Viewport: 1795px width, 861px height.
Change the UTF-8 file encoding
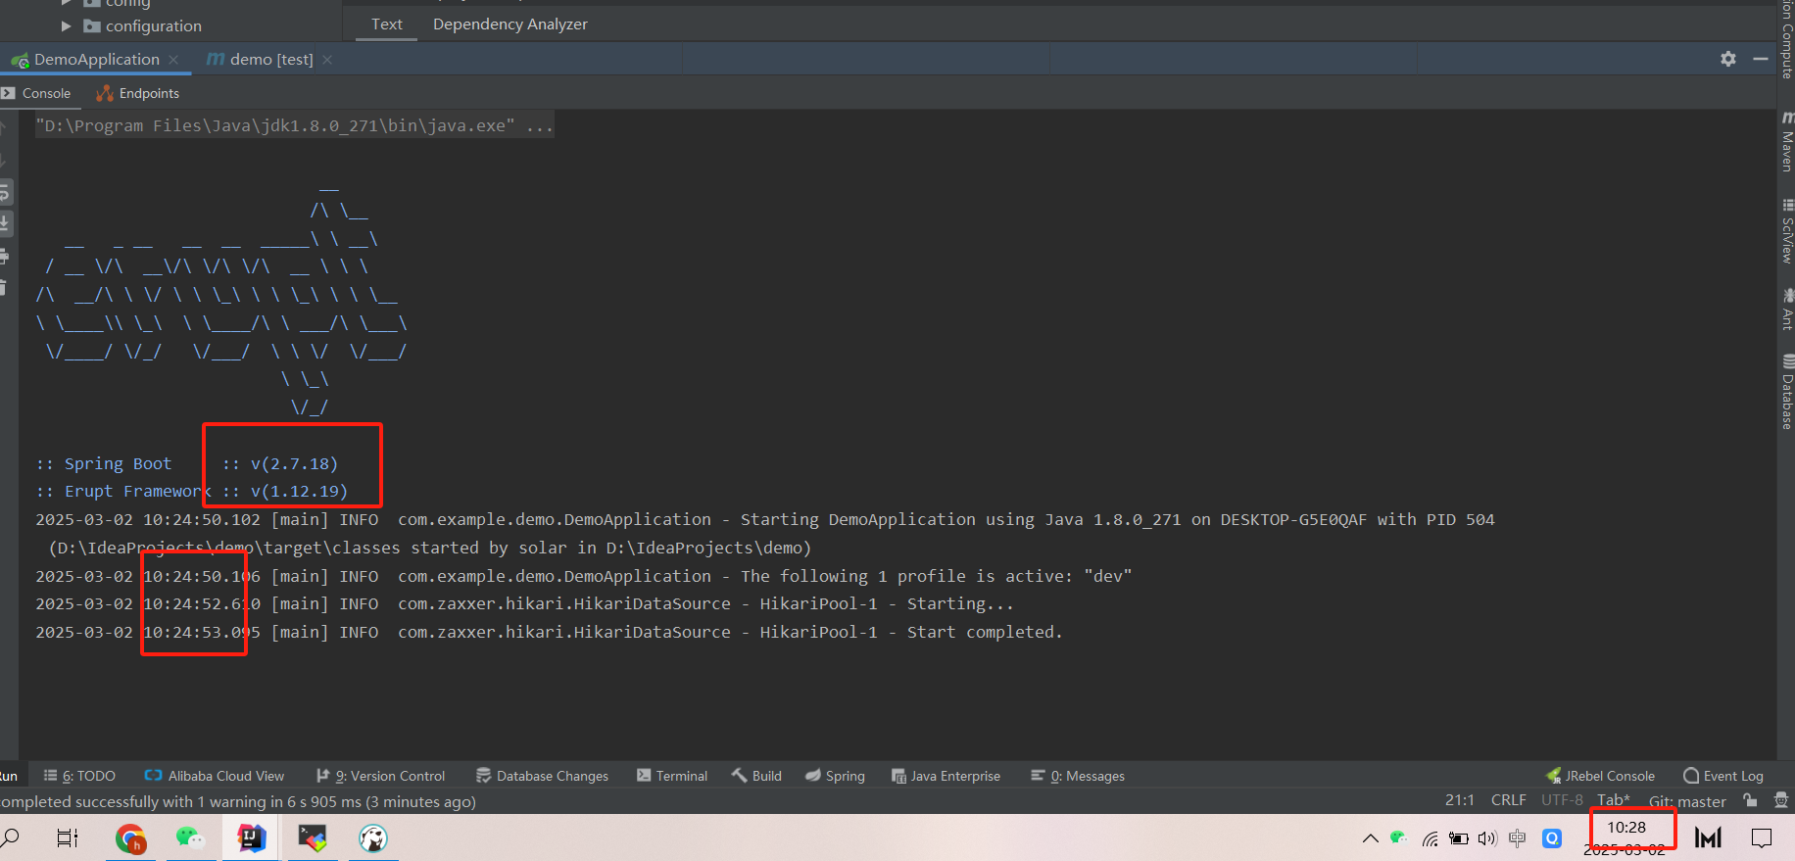1562,800
